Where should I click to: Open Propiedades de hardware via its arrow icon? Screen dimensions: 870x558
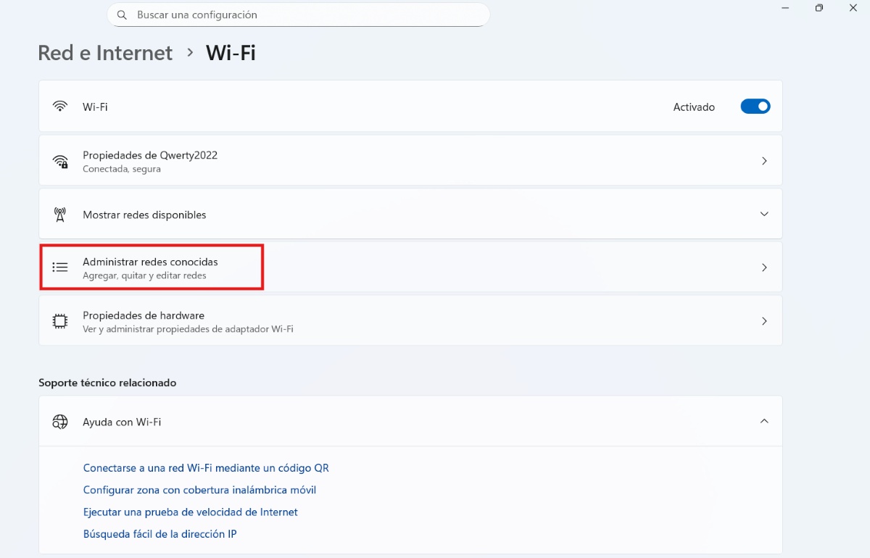click(764, 320)
